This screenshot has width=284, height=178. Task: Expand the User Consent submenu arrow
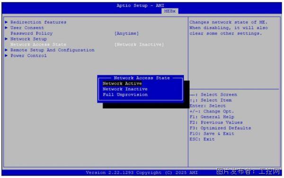pyautogui.click(x=6, y=28)
